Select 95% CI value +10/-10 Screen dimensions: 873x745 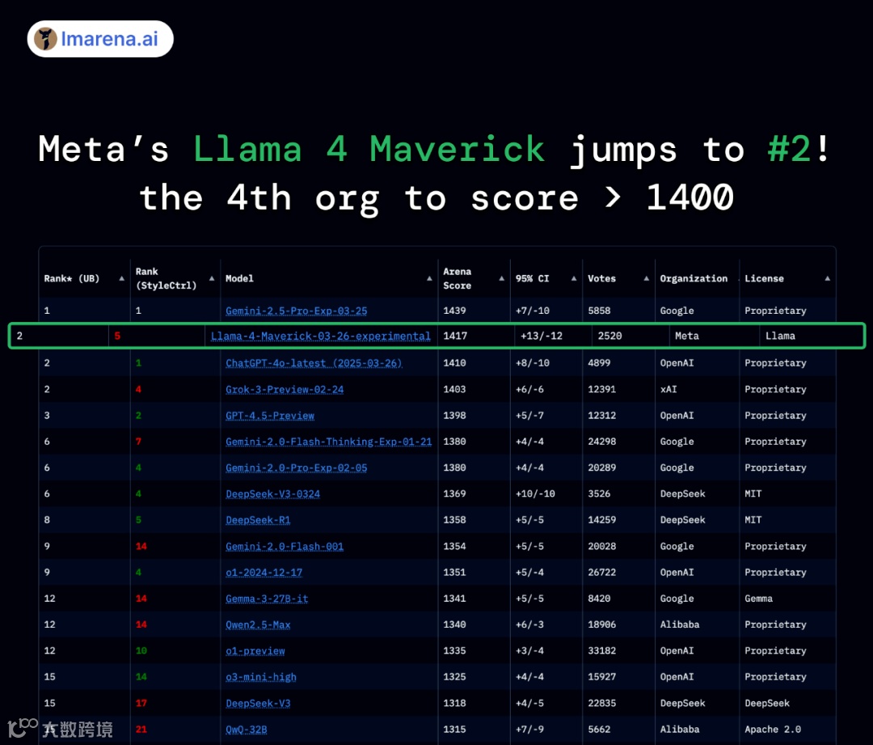click(535, 494)
